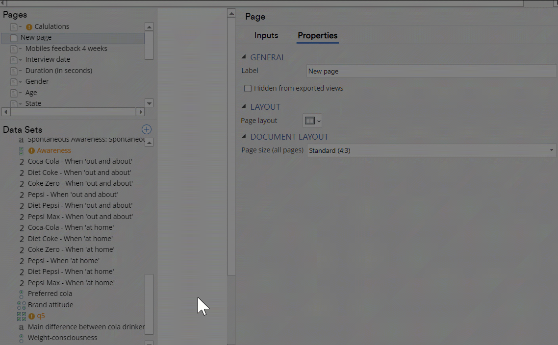
Task: Open the State page
Action: pos(33,103)
